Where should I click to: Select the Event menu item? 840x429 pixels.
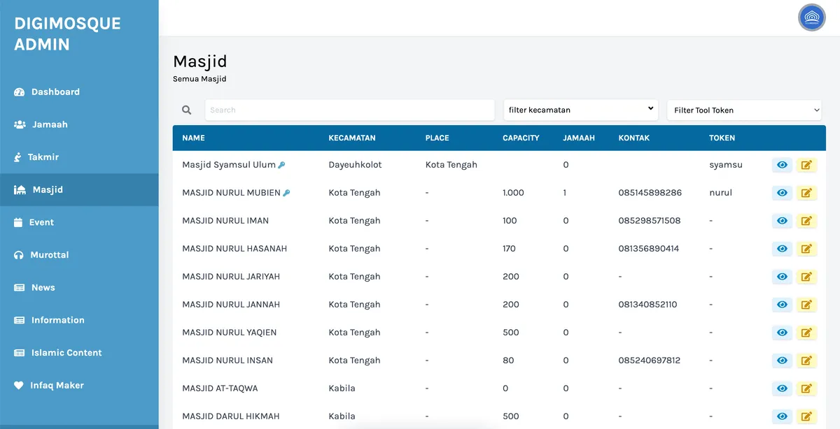click(x=79, y=222)
